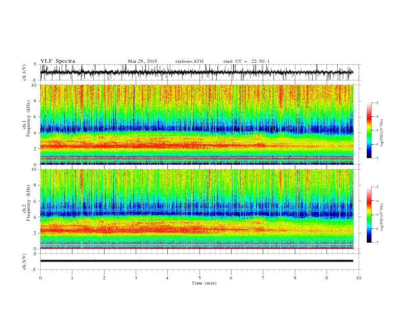Click the 'start UT = 22:50:1' text
The height and width of the screenshot is (312, 404).
tap(246, 61)
